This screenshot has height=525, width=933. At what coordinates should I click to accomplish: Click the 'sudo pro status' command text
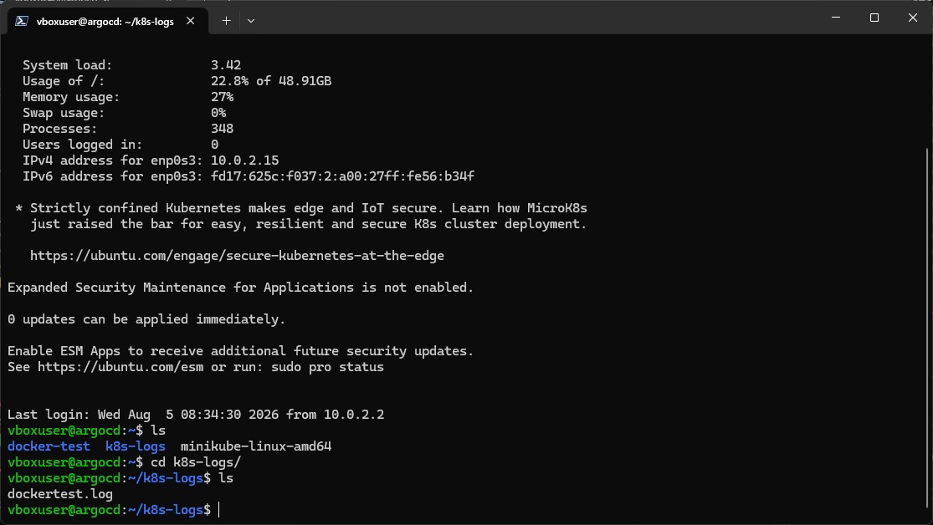click(x=327, y=367)
